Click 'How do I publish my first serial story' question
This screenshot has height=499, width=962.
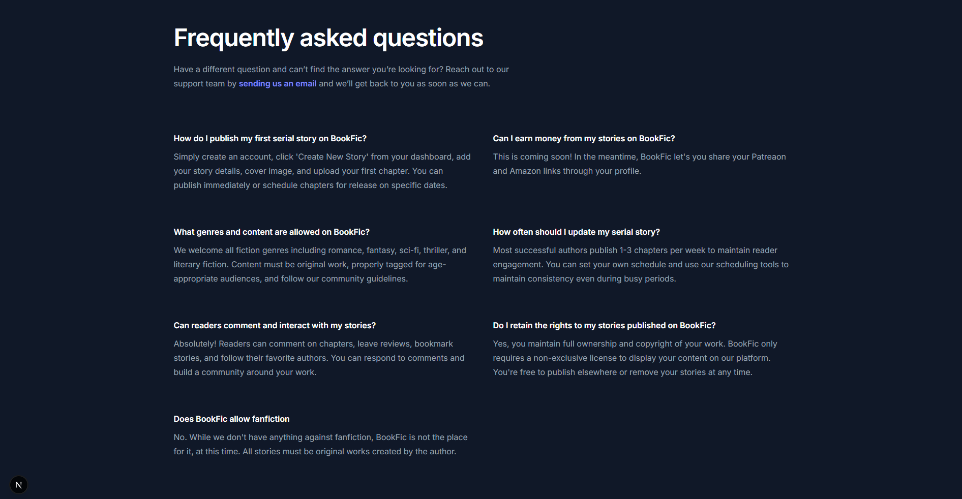[x=269, y=139]
